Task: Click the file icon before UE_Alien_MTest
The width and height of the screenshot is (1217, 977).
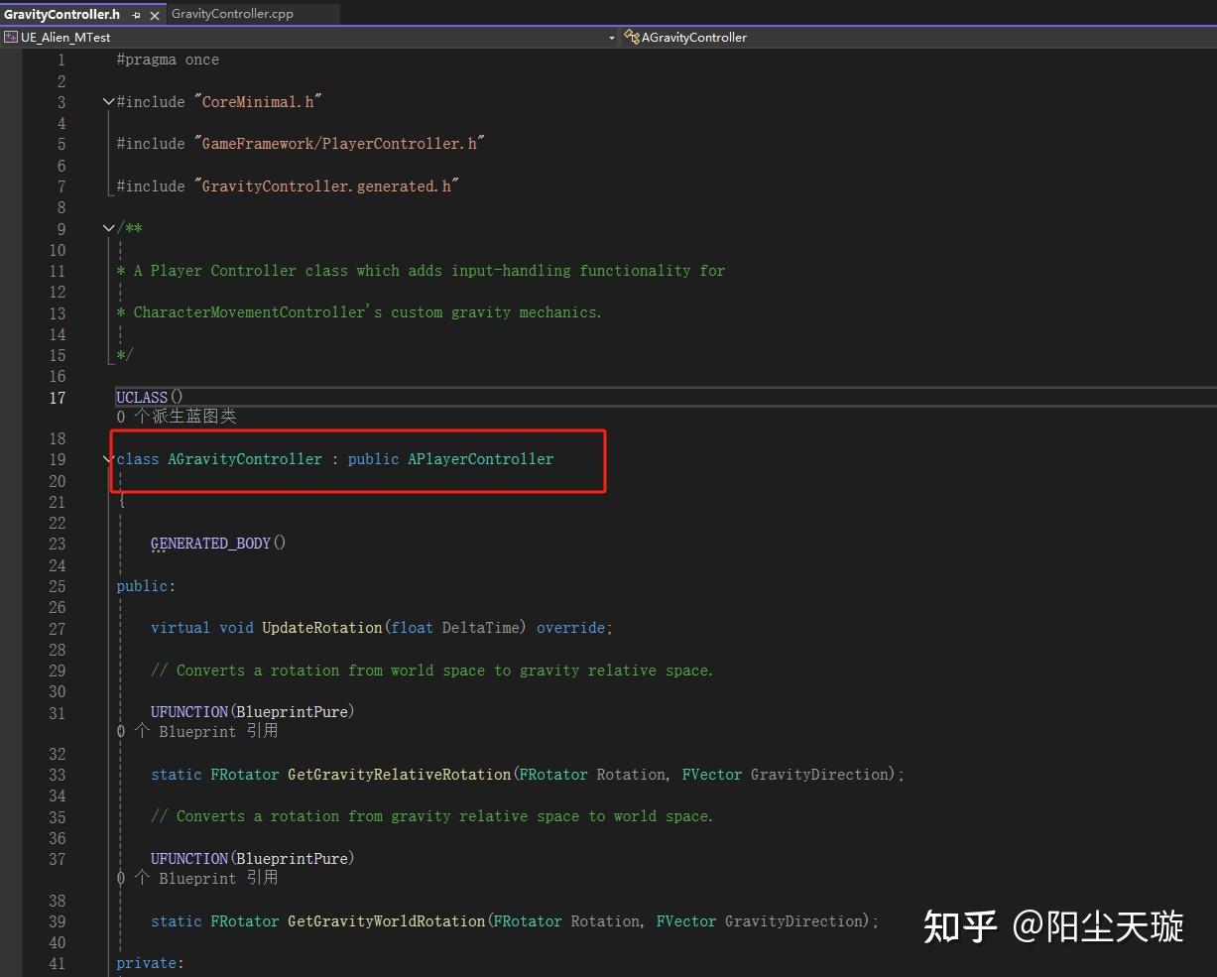Action: 9,37
